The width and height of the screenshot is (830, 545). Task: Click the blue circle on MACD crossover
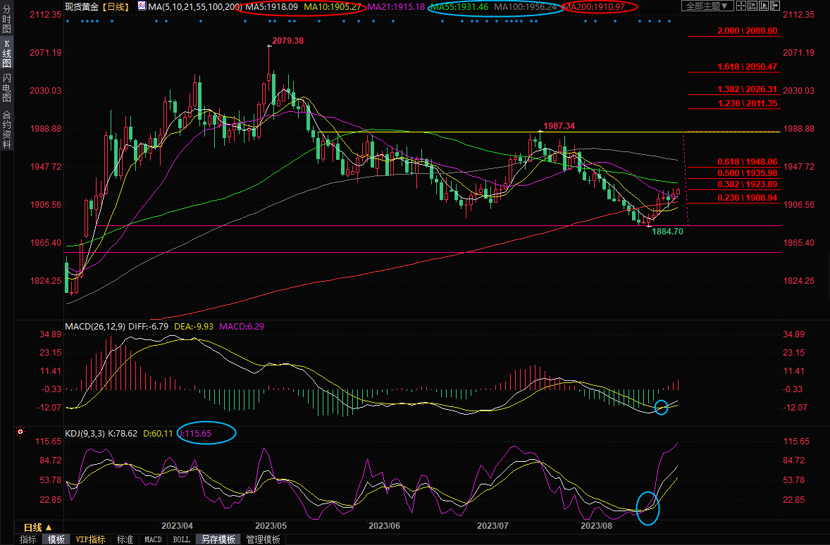coord(661,407)
